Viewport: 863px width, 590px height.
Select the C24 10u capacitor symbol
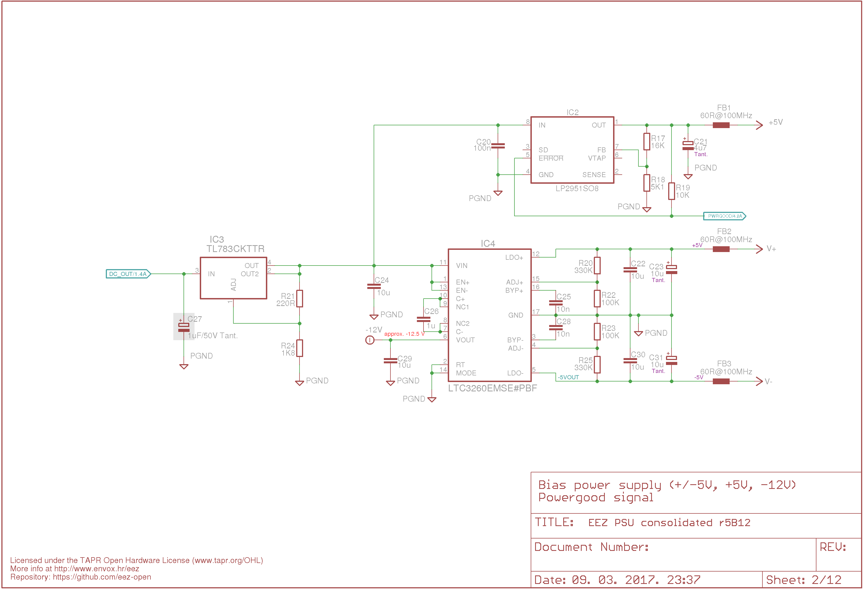tap(374, 286)
